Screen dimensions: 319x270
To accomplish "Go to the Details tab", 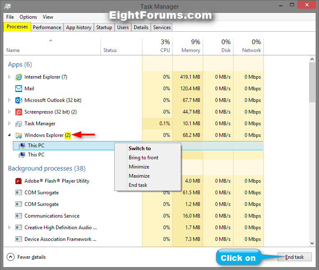I will [141, 27].
